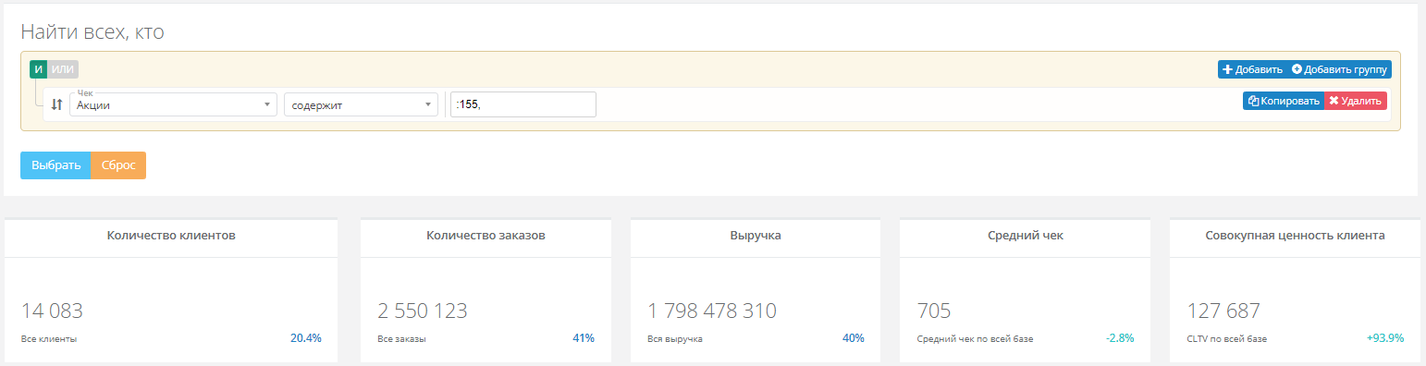This screenshot has width=1426, height=366.
Task: Toggle the И condition operator
Action: click(38, 69)
